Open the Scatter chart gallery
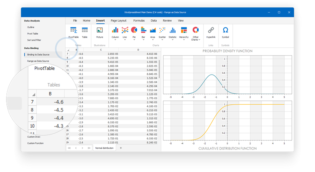Viewport: 315px width, 172px height. click(x=162, y=34)
